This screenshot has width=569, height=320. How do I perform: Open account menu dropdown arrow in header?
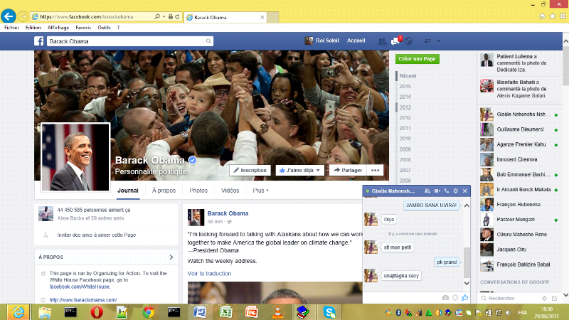tap(438, 41)
